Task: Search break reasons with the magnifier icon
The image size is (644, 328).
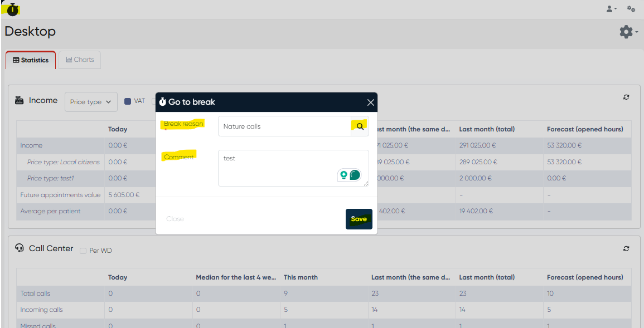Action: coord(360,126)
